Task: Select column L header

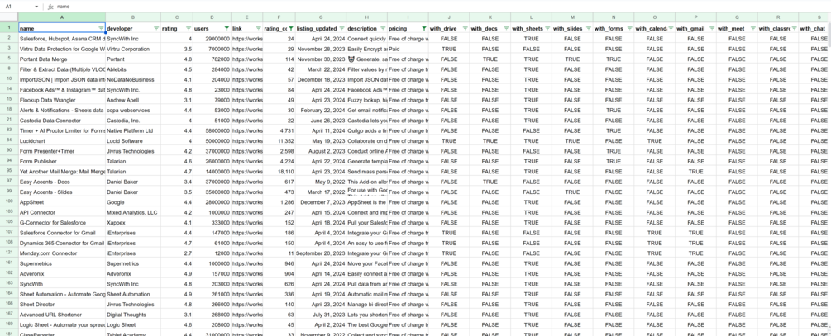Action: [531, 17]
